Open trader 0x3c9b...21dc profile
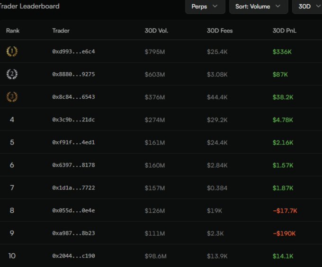The height and width of the screenshot is (267, 322). click(73, 120)
